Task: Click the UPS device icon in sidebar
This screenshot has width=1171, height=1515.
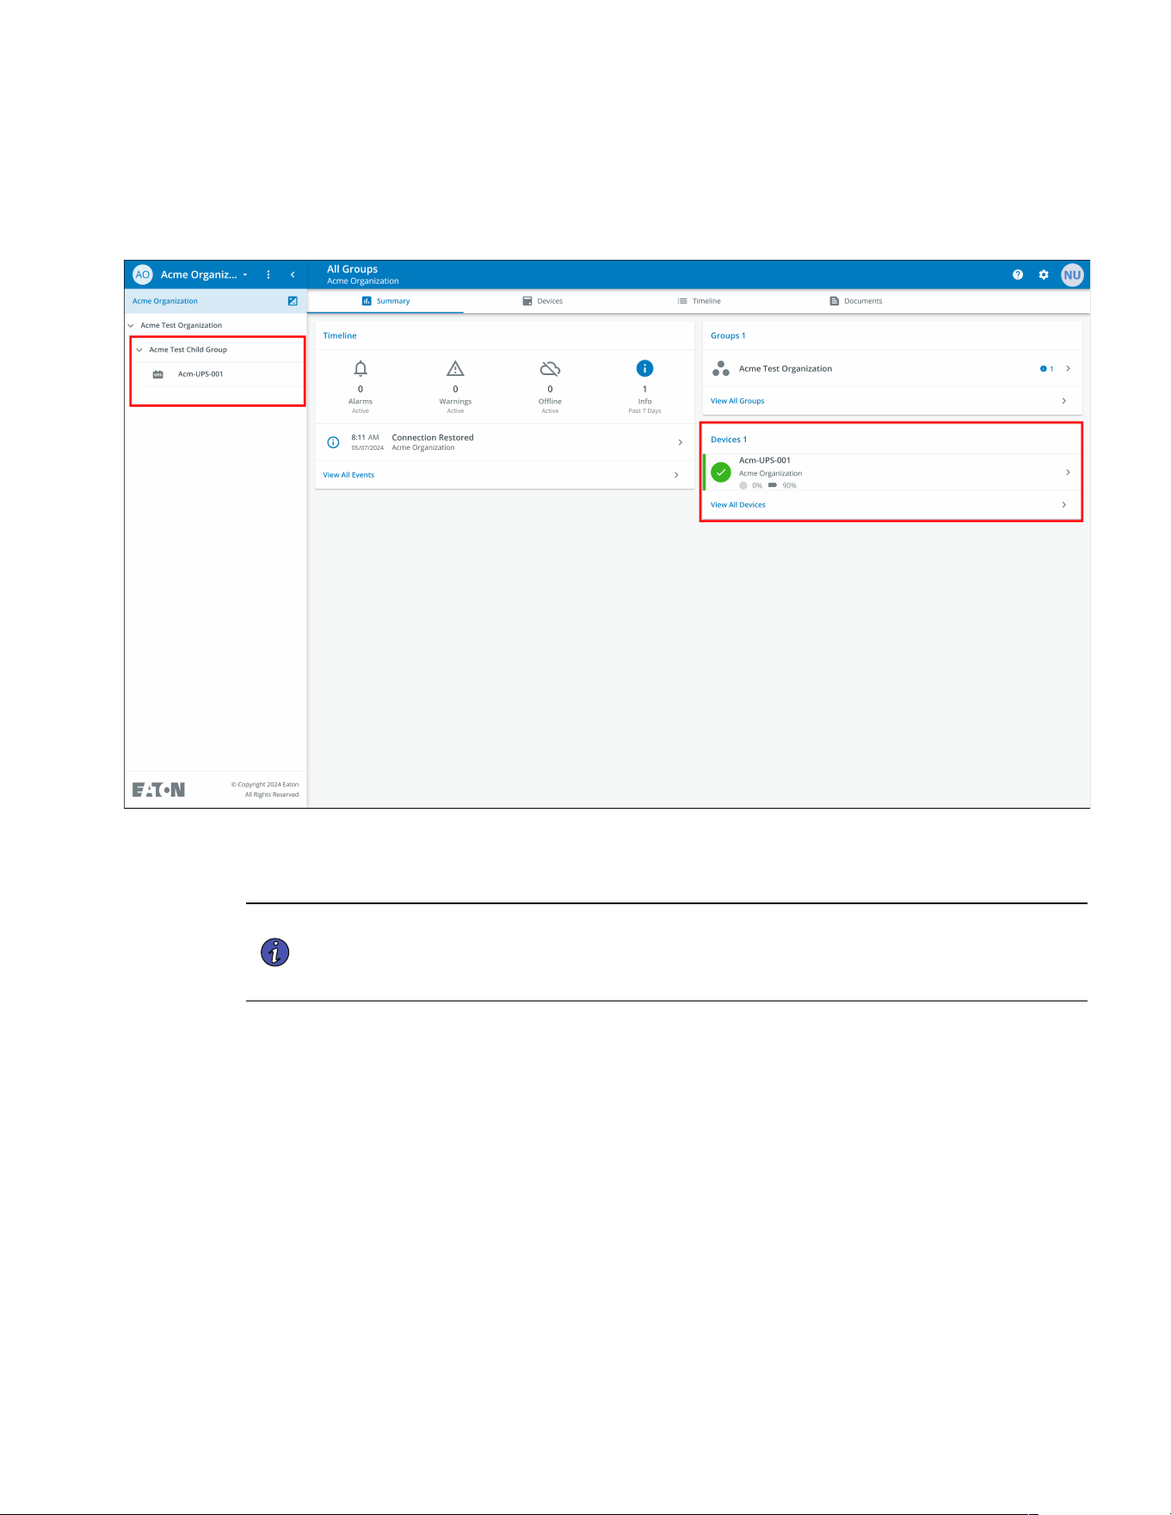Action: tap(158, 374)
